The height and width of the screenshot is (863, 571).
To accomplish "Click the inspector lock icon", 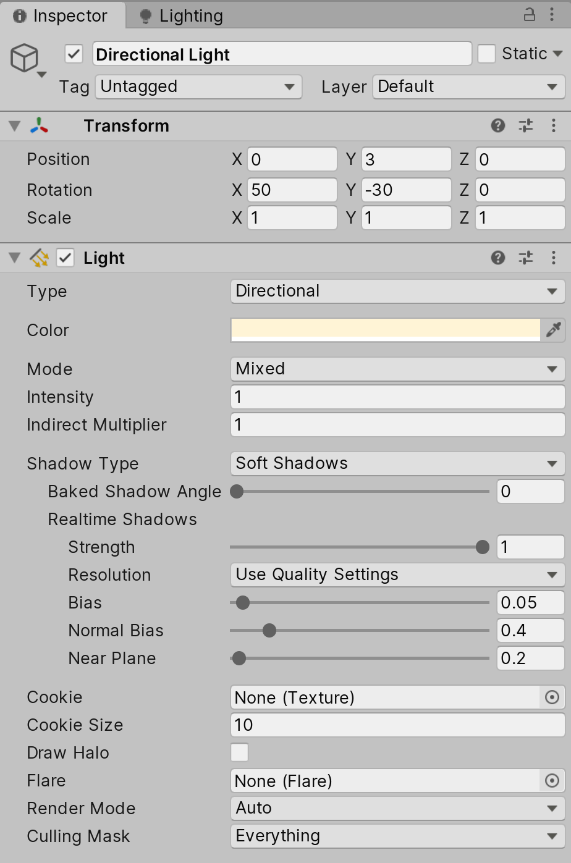I will 529,15.
